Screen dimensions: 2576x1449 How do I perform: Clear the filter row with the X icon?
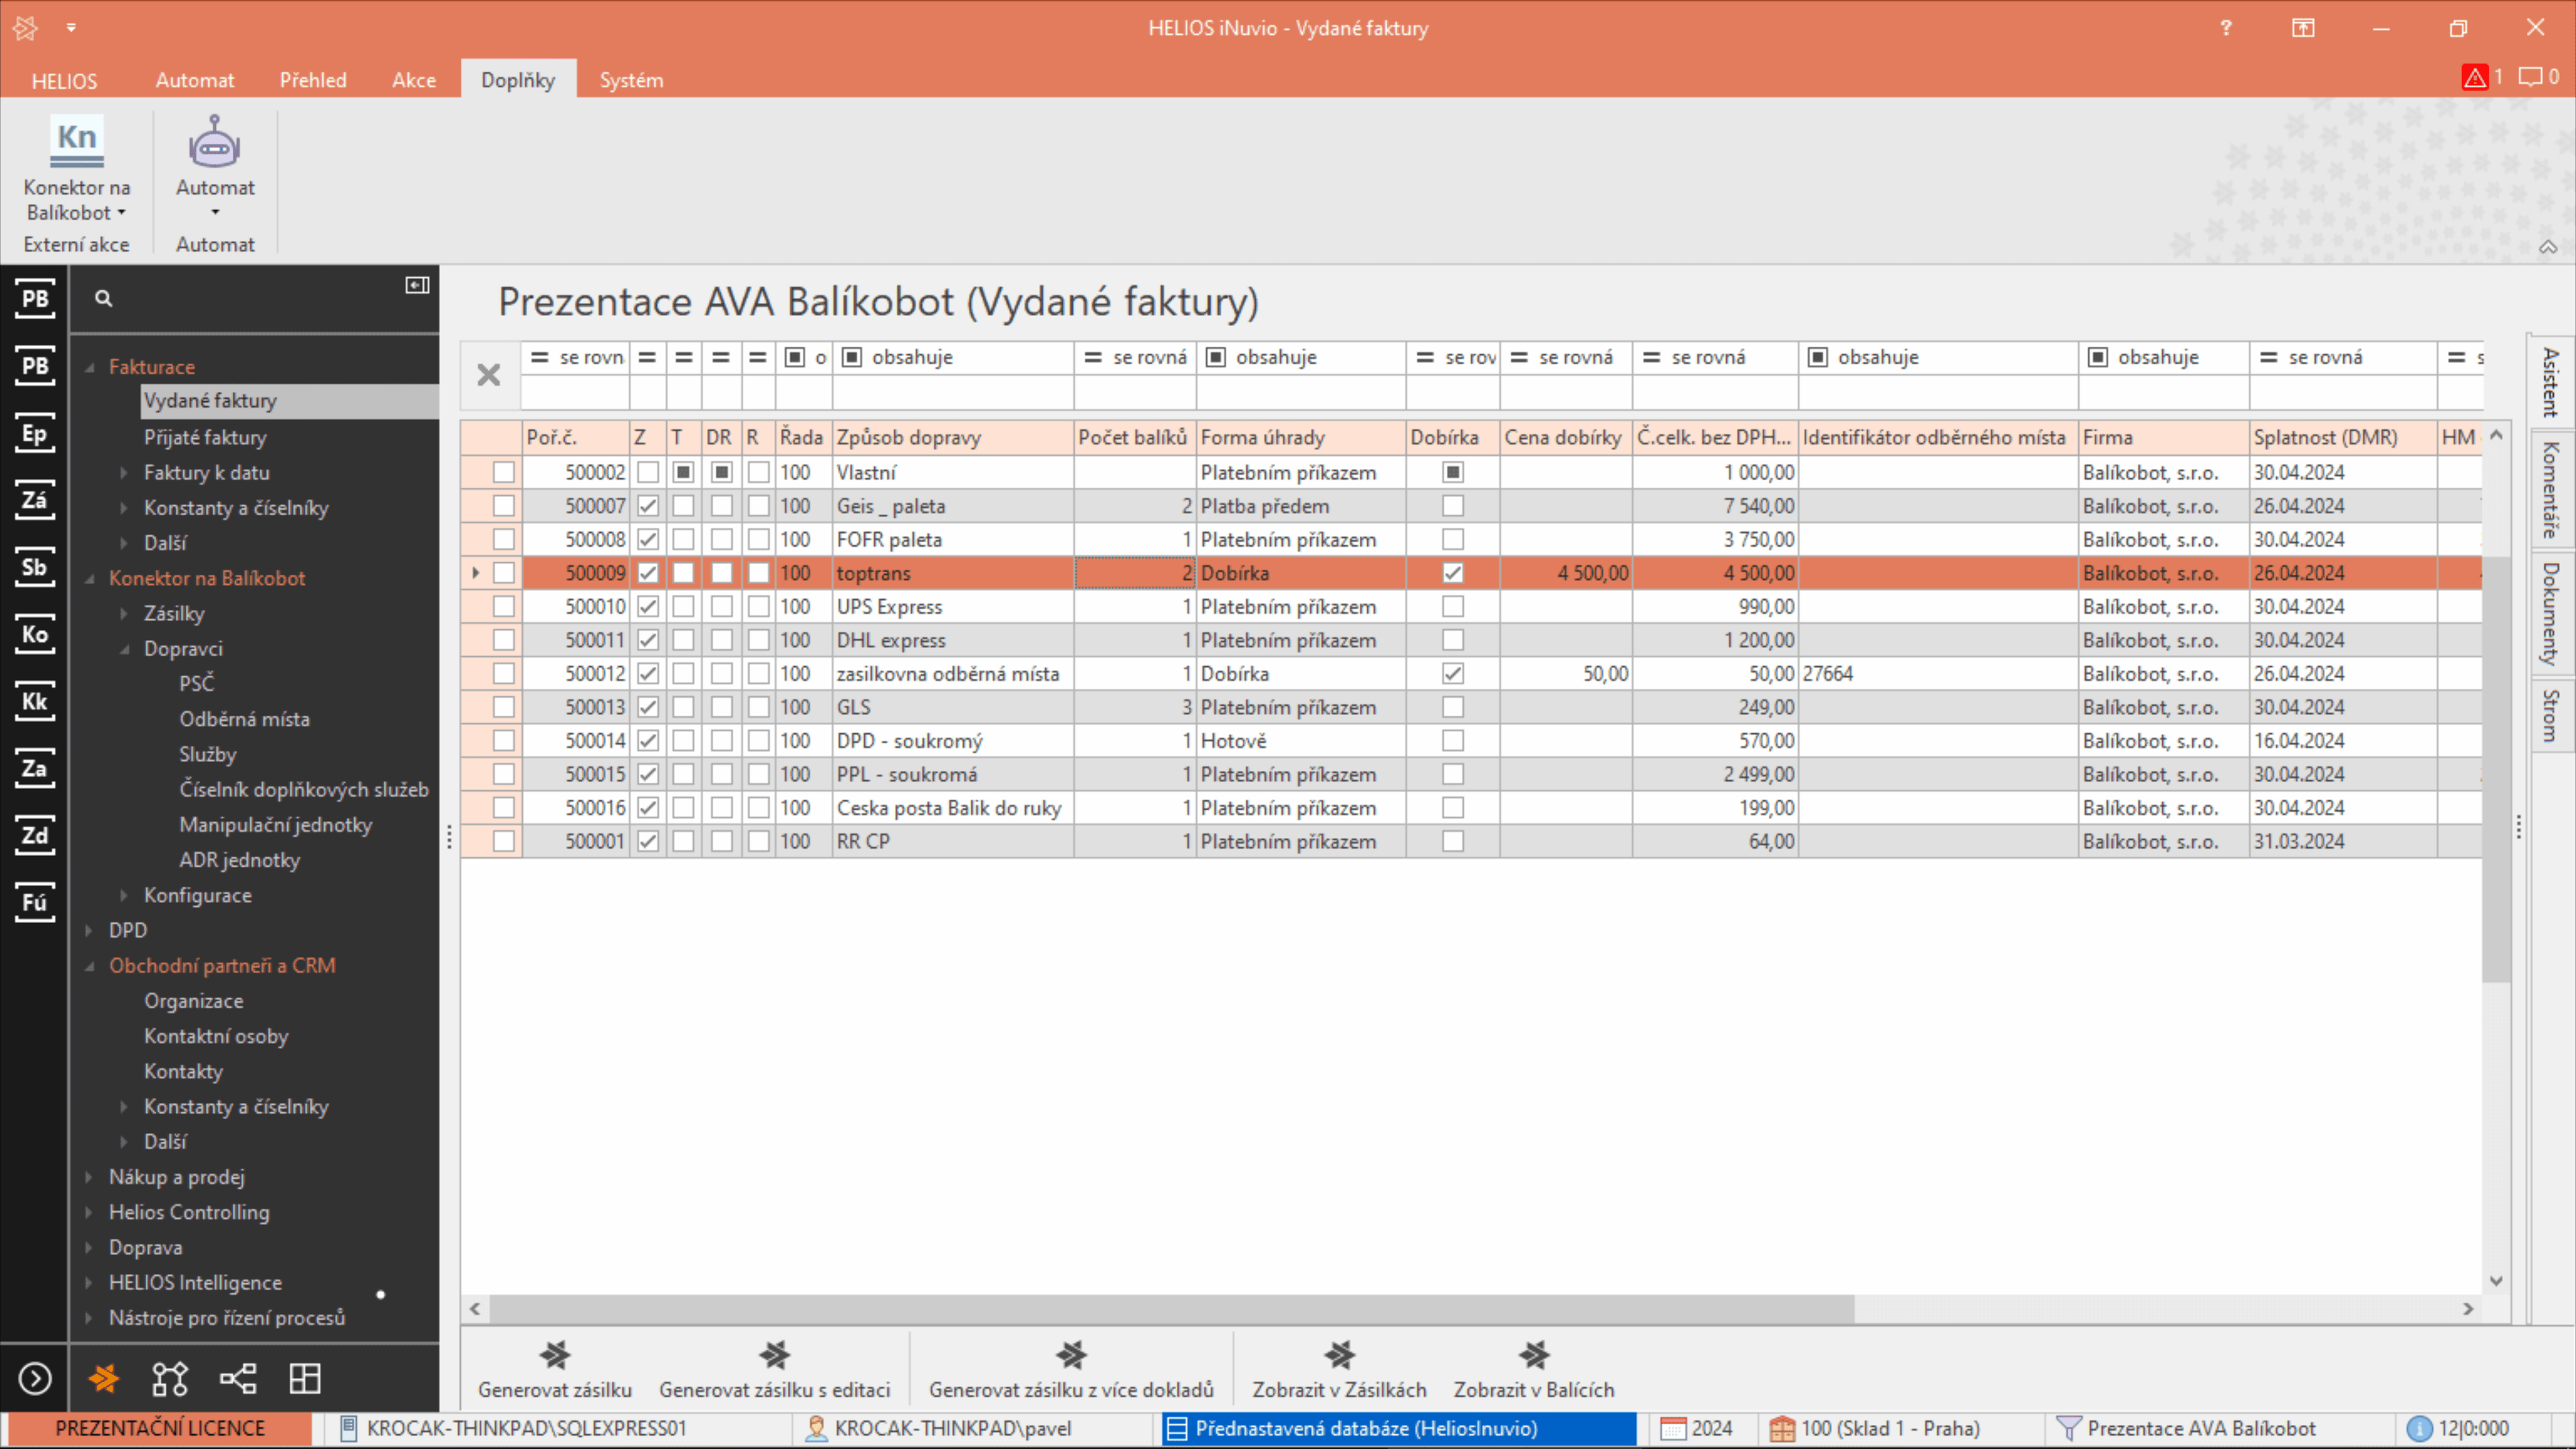pos(489,375)
